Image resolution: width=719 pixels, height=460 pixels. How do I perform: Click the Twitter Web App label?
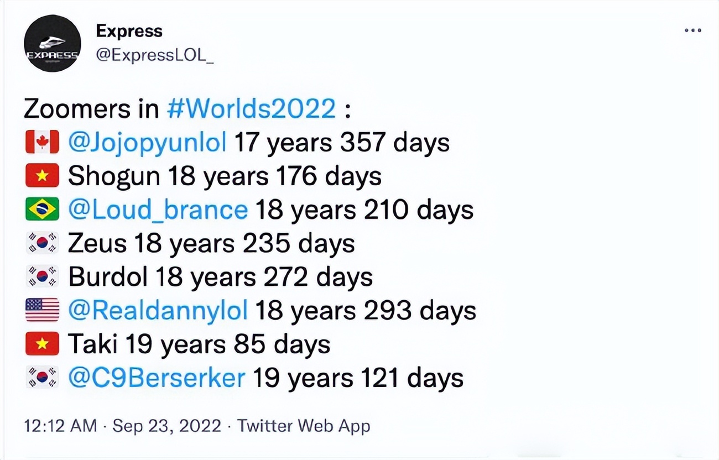coord(303,425)
